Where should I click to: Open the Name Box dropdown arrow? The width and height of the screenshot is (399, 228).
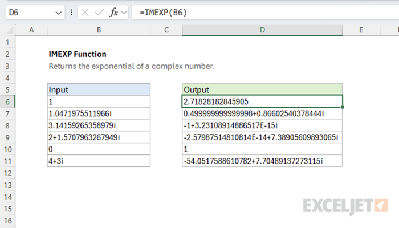pos(59,13)
